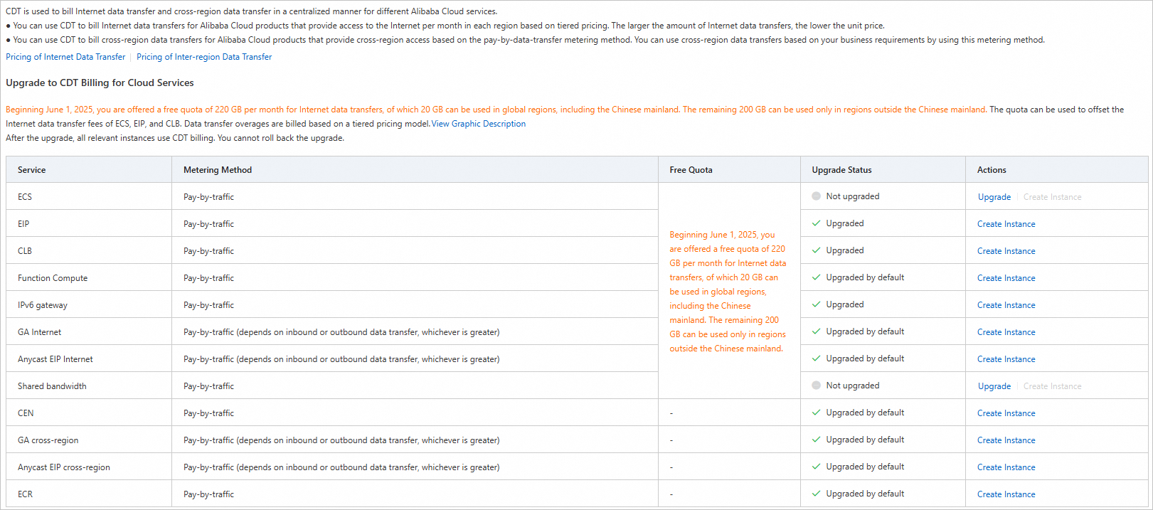Click the green checkmark for IPv6 gateway
This screenshot has height=510, width=1153.
pos(816,304)
